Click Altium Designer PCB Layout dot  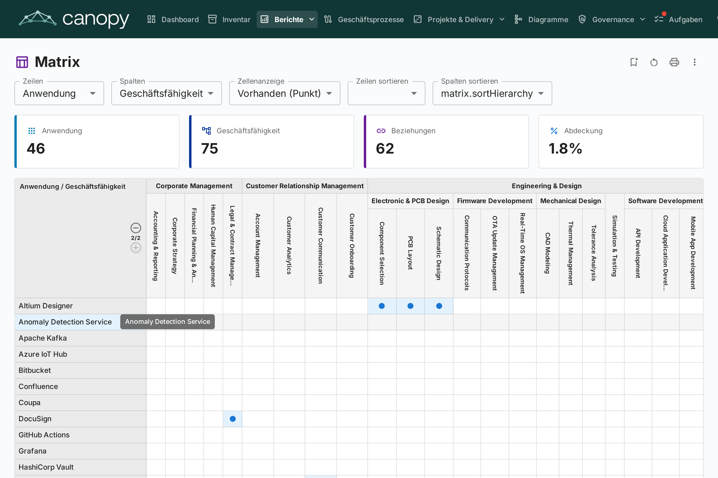click(410, 306)
